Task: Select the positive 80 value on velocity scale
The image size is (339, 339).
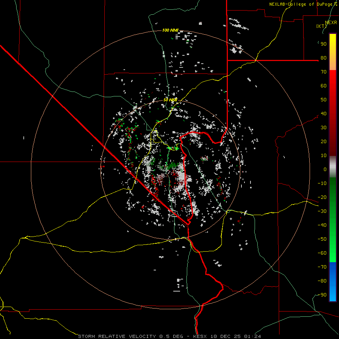Action: 324,58
